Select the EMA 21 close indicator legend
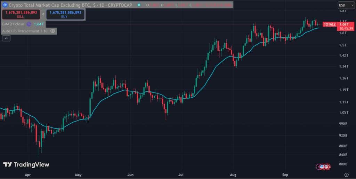Viewport: 356px width, 179px height. click(13, 24)
